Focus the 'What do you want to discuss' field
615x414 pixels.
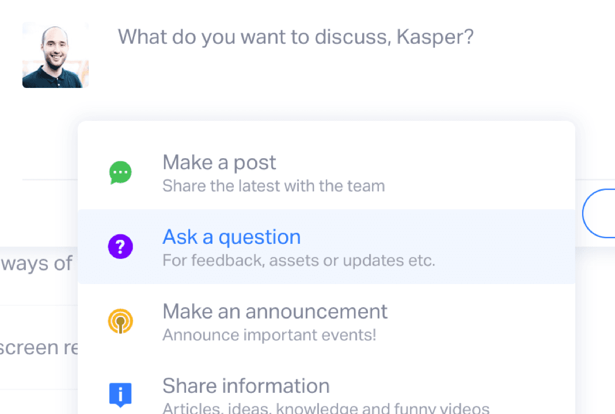pyautogui.click(x=296, y=37)
